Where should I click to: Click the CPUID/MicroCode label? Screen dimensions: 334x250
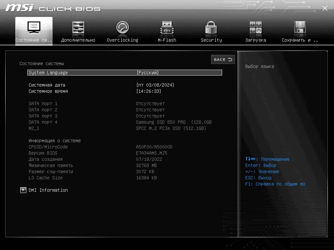(48, 147)
